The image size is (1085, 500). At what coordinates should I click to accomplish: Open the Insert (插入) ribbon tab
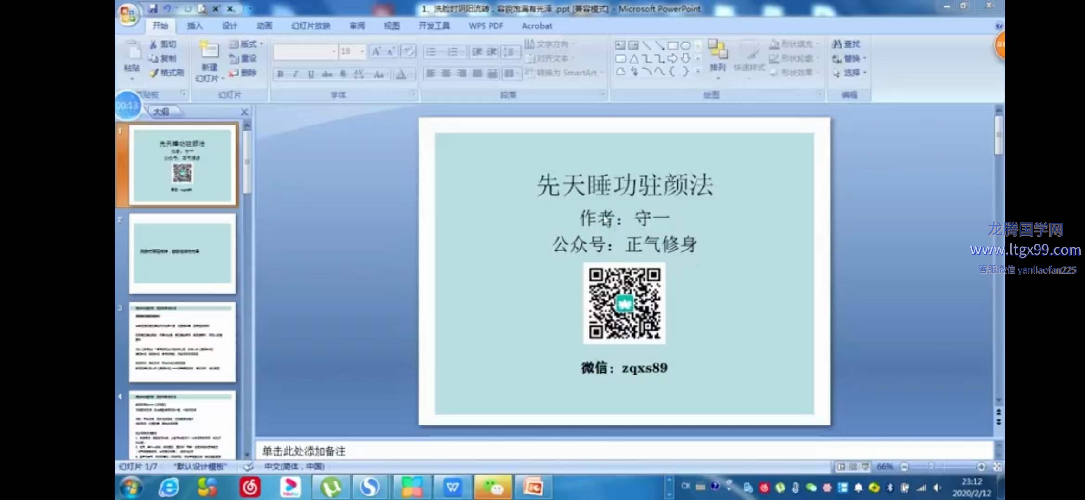click(x=195, y=25)
